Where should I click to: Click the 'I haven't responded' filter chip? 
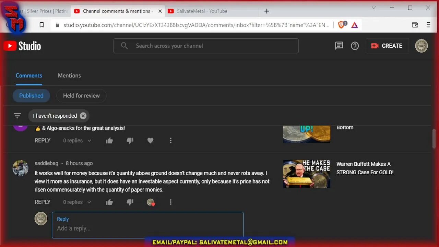tap(59, 116)
